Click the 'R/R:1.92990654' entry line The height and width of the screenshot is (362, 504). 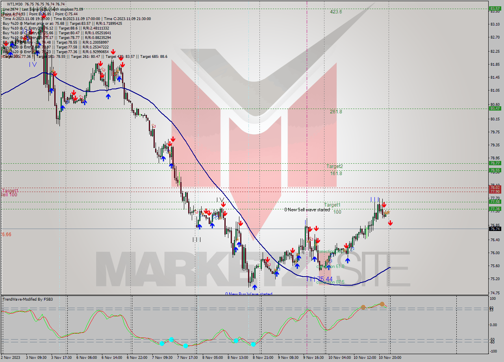[x=55, y=52]
